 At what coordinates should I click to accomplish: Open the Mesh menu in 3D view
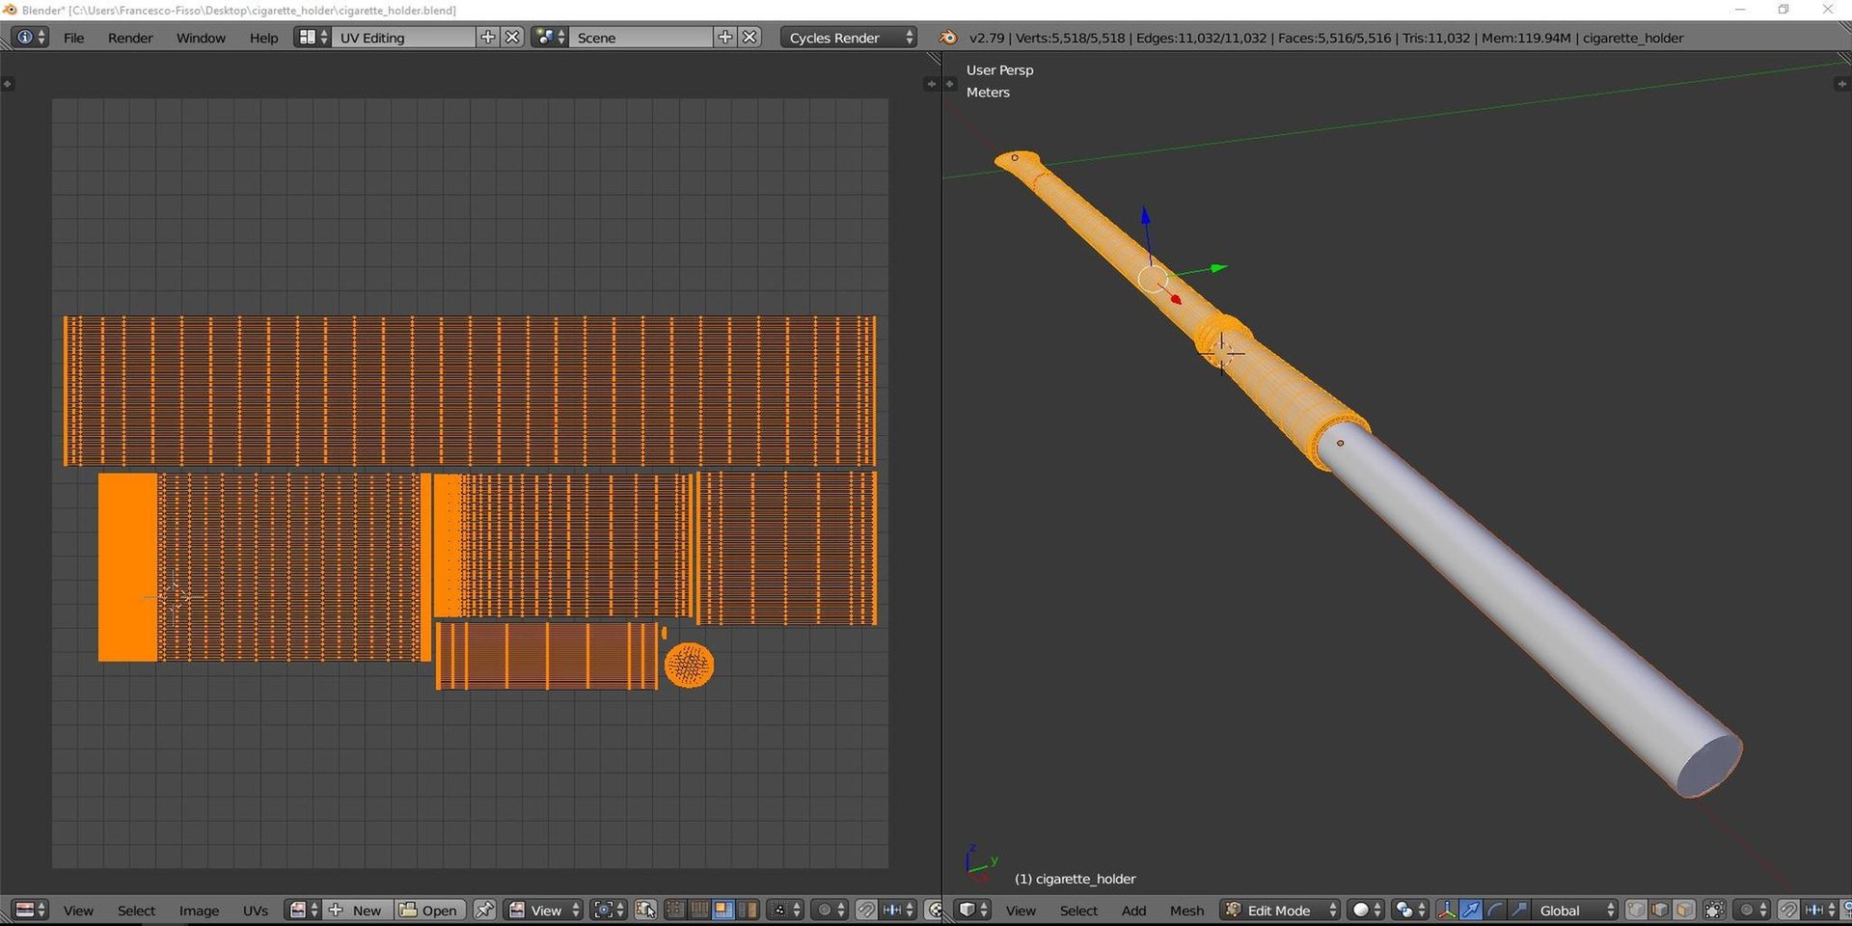tap(1186, 910)
